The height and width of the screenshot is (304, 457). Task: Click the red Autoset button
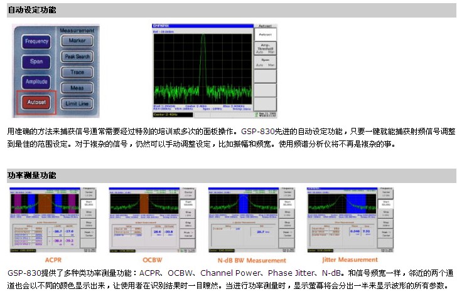click(36, 102)
